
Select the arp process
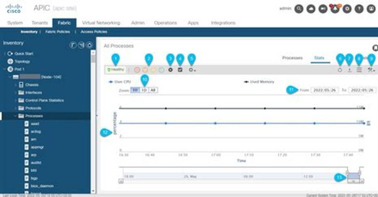[x=34, y=155]
